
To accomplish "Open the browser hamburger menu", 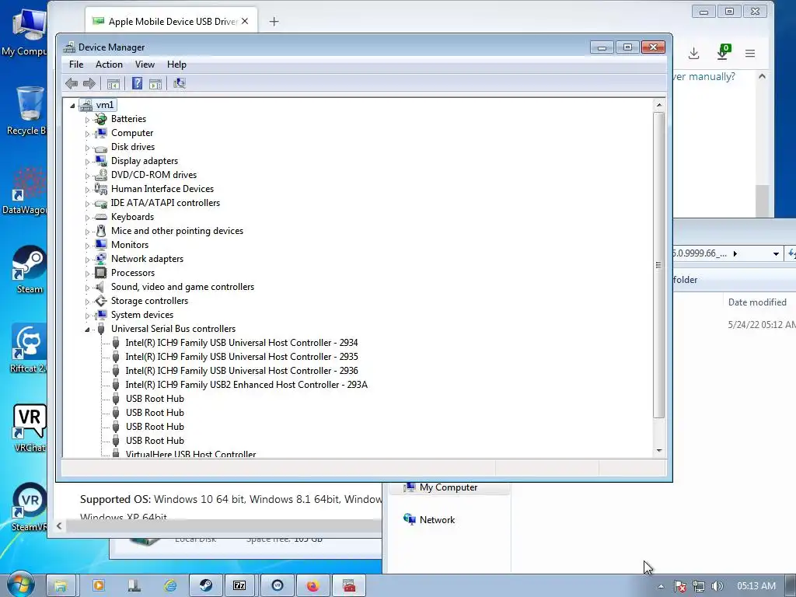I will [750, 54].
